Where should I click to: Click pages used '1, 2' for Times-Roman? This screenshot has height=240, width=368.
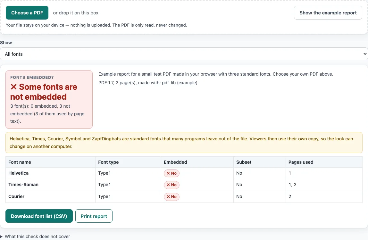coord(292,185)
